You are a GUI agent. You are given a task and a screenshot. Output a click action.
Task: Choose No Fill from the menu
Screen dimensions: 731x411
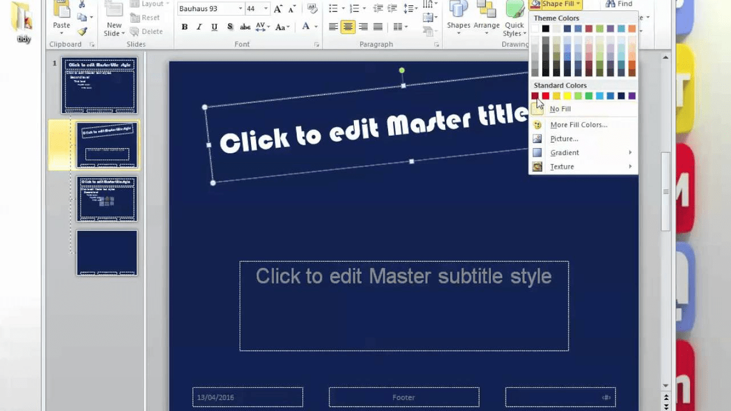pos(560,109)
